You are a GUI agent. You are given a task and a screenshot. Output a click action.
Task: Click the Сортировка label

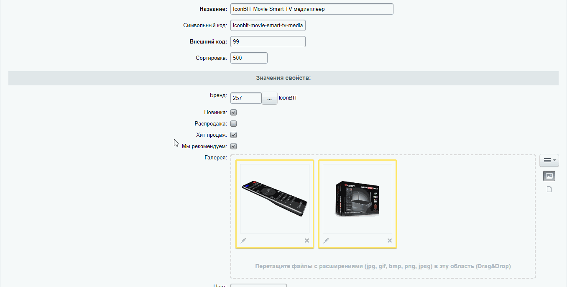tap(212, 58)
